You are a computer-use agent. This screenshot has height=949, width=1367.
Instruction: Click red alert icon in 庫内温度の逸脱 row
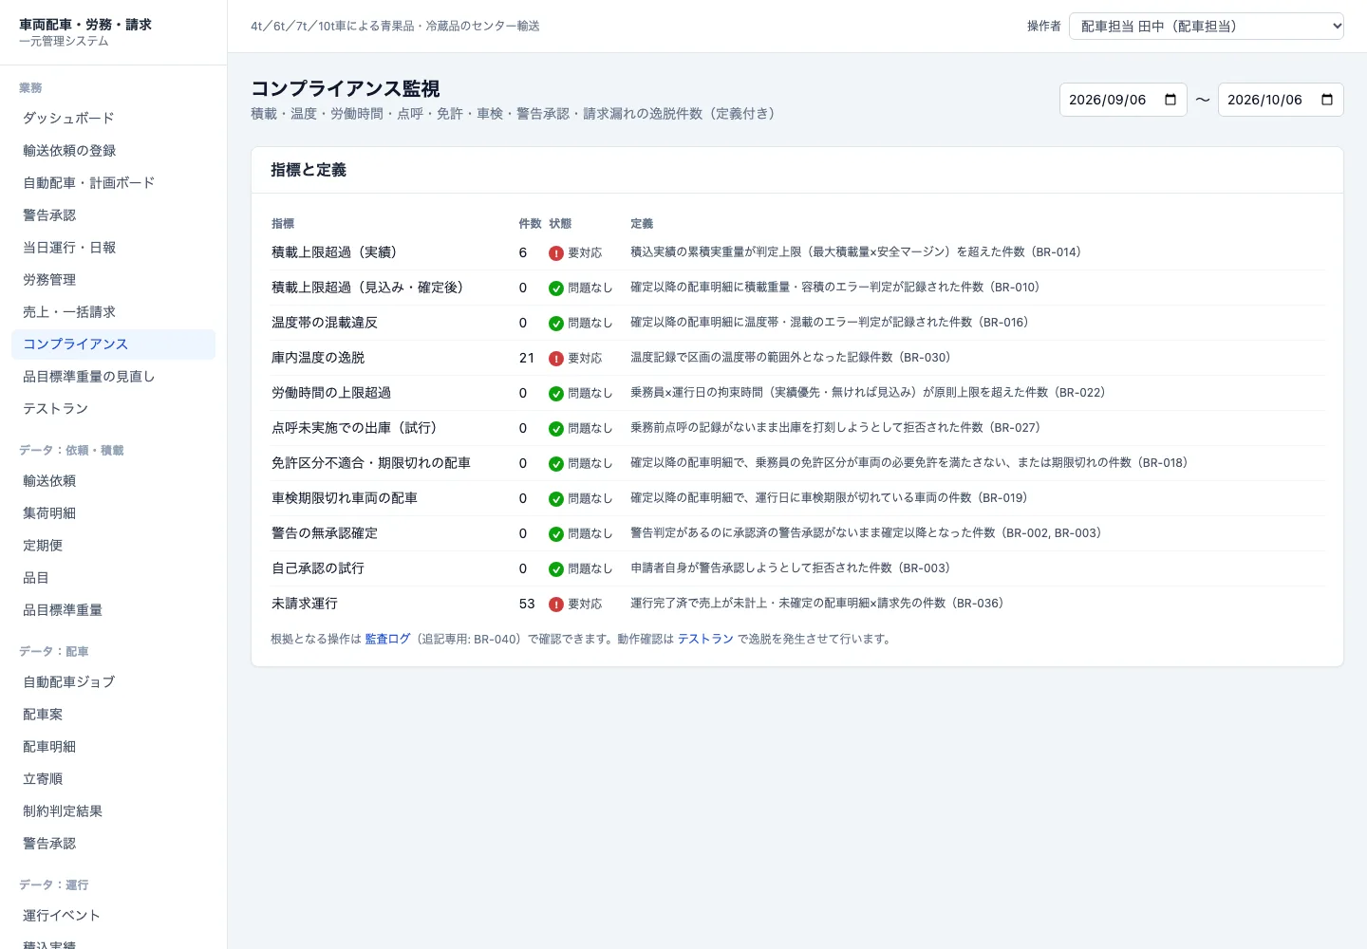556,359
